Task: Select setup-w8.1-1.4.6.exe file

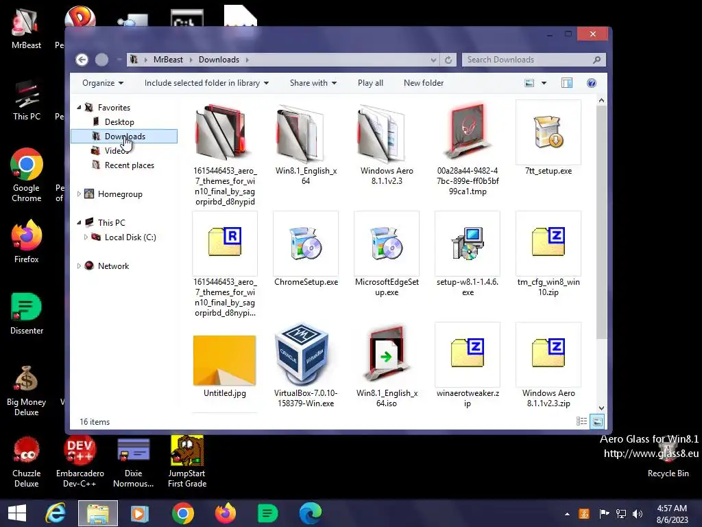Action: (468, 254)
